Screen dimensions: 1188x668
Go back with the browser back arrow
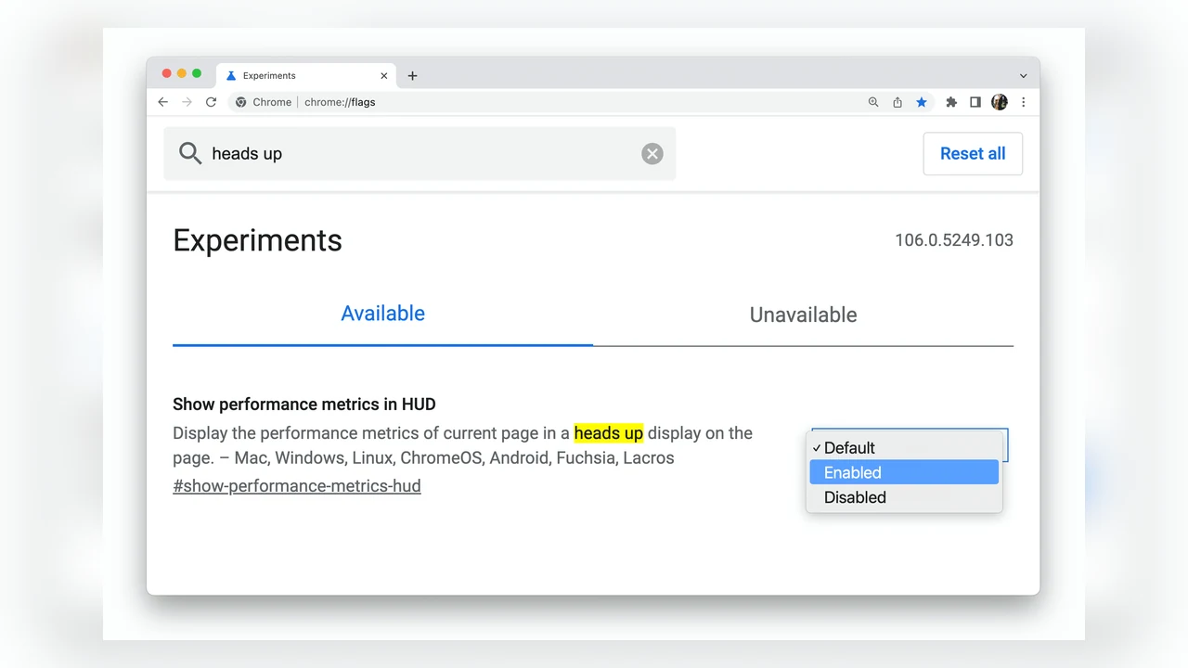[163, 102]
